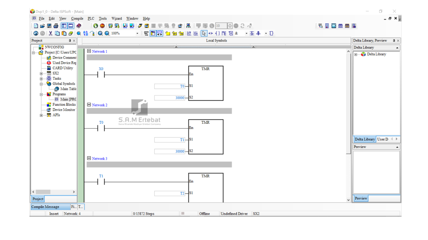Pin the Project panel
The image size is (428, 240).
[x=70, y=41]
